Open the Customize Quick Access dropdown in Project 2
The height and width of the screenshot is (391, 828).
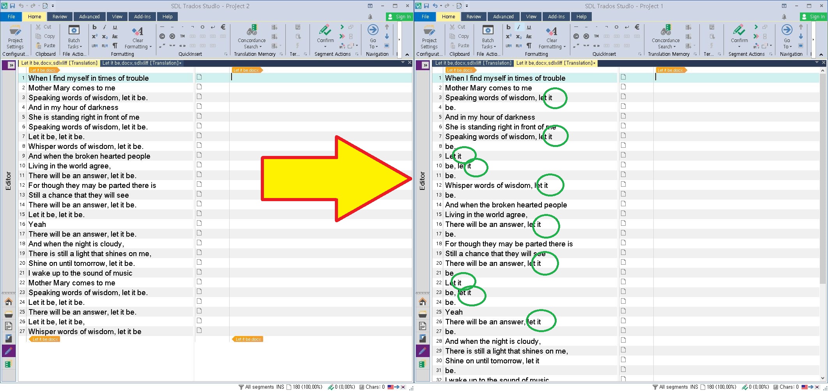pyautogui.click(x=53, y=6)
